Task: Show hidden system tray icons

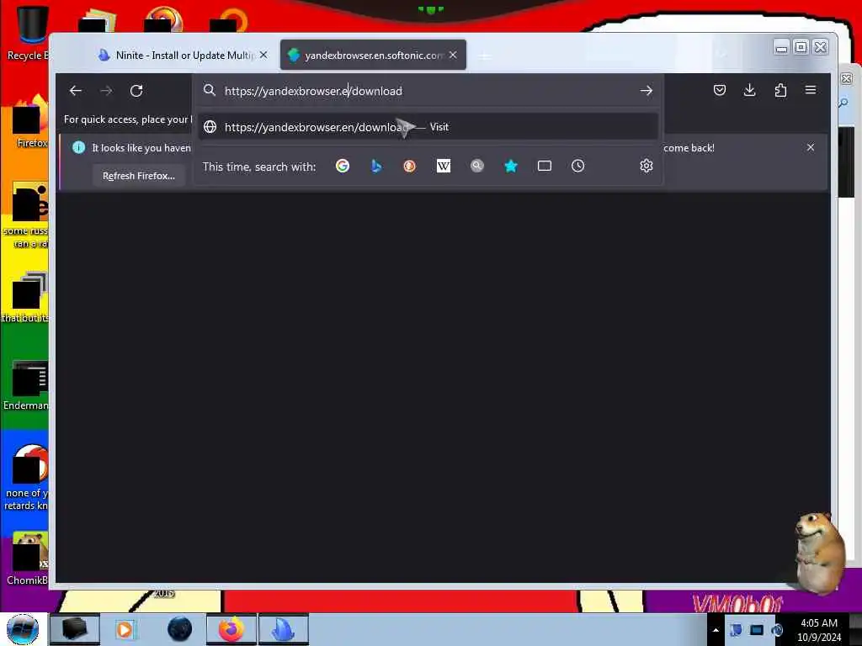Action: (716, 630)
